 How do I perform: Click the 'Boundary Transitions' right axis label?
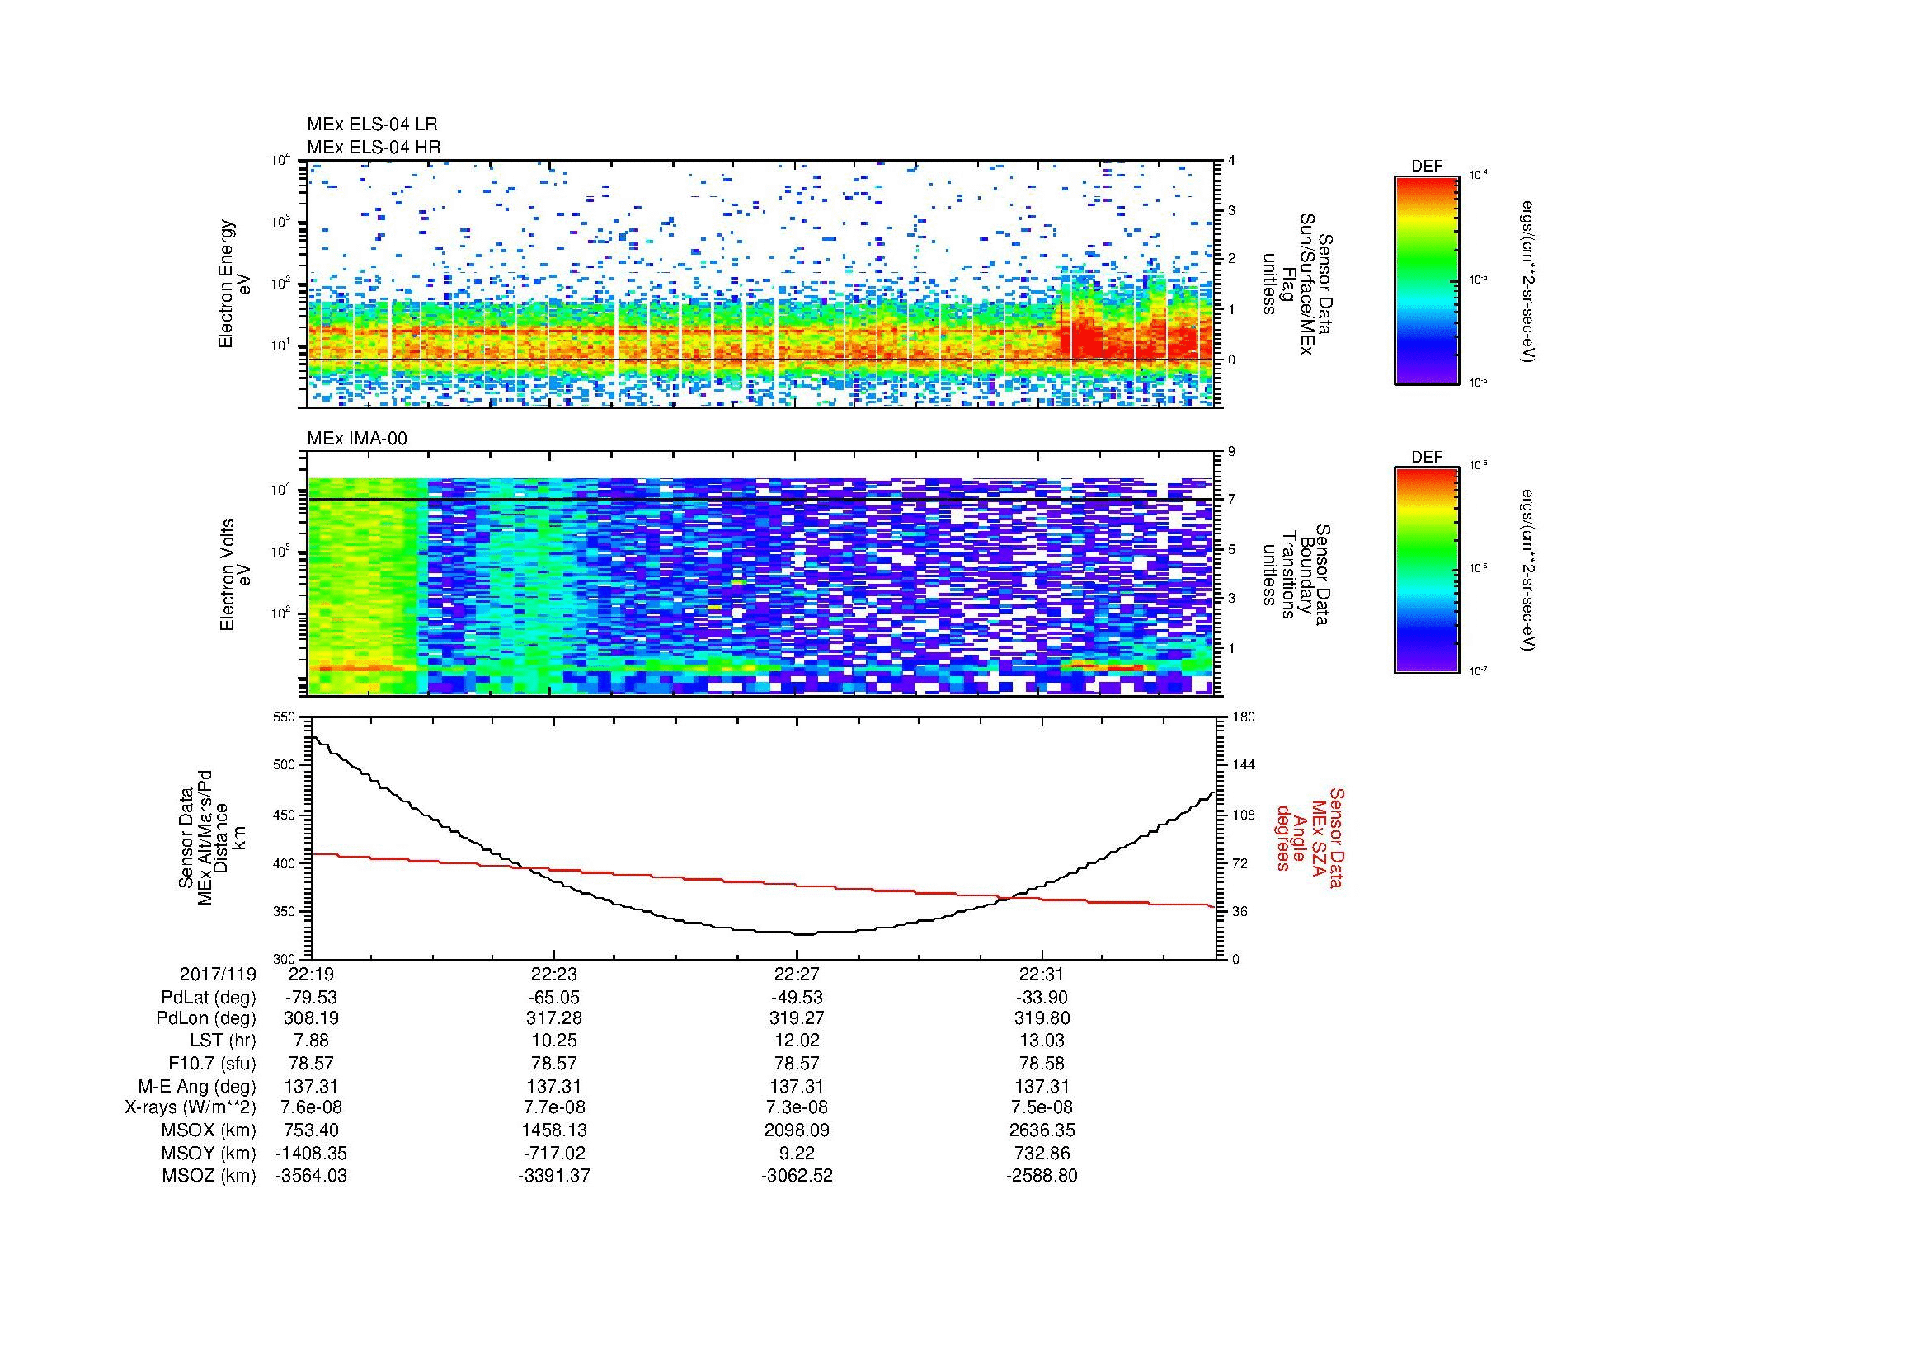pyautogui.click(x=1298, y=576)
